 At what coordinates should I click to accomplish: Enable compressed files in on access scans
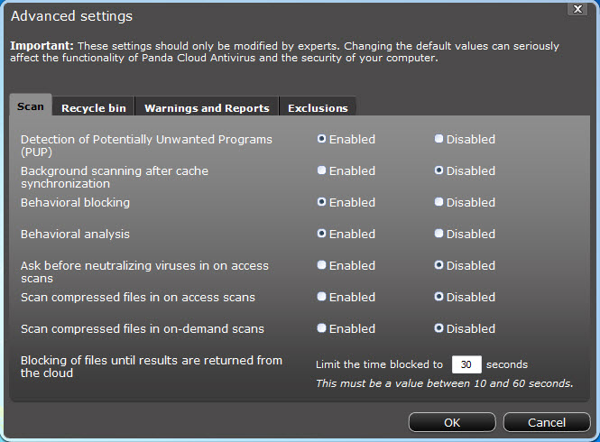pyautogui.click(x=321, y=297)
